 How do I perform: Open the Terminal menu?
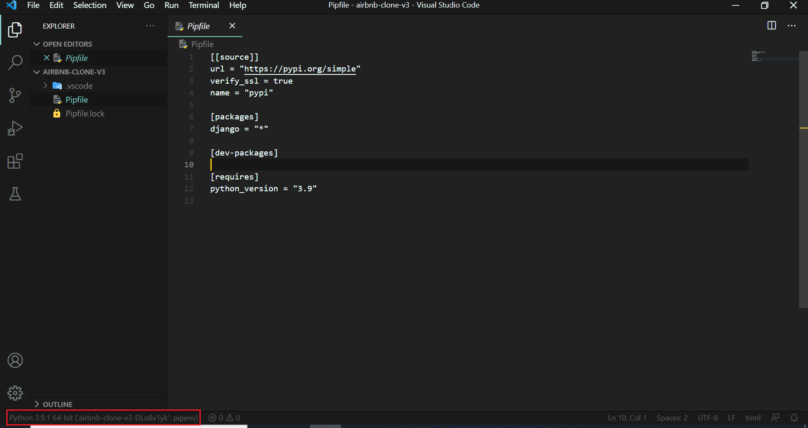[x=204, y=5]
